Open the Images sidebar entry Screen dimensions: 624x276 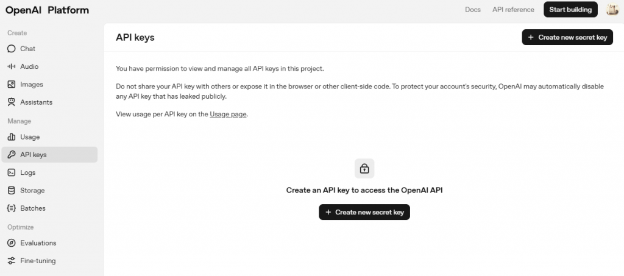coord(49,84)
